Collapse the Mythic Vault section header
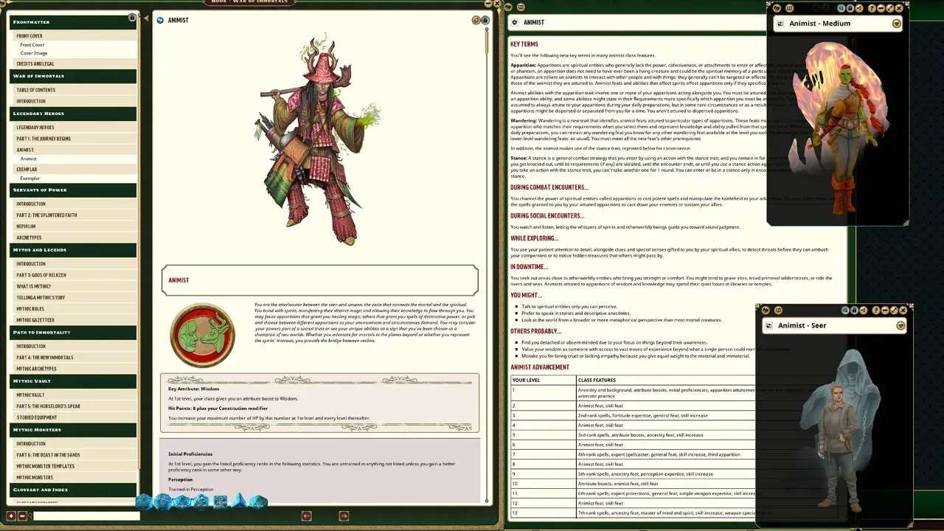This screenshot has width=944, height=531. [73, 381]
